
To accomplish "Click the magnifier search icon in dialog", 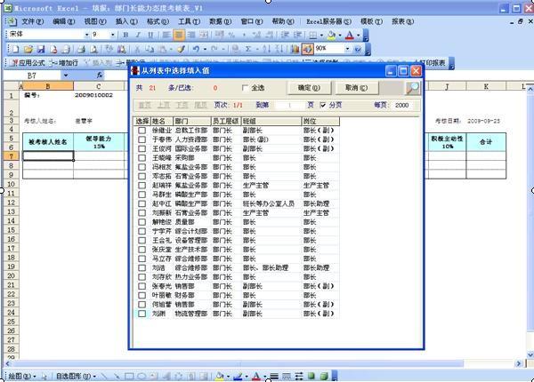I will coord(412,88).
